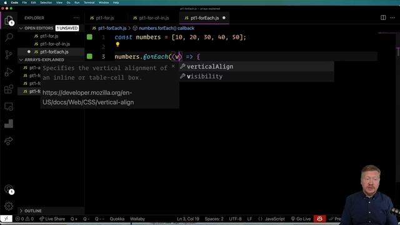Screen dimensions: 400x225
Task: Select verticalAlign suggestion
Action: [x=256, y=67]
